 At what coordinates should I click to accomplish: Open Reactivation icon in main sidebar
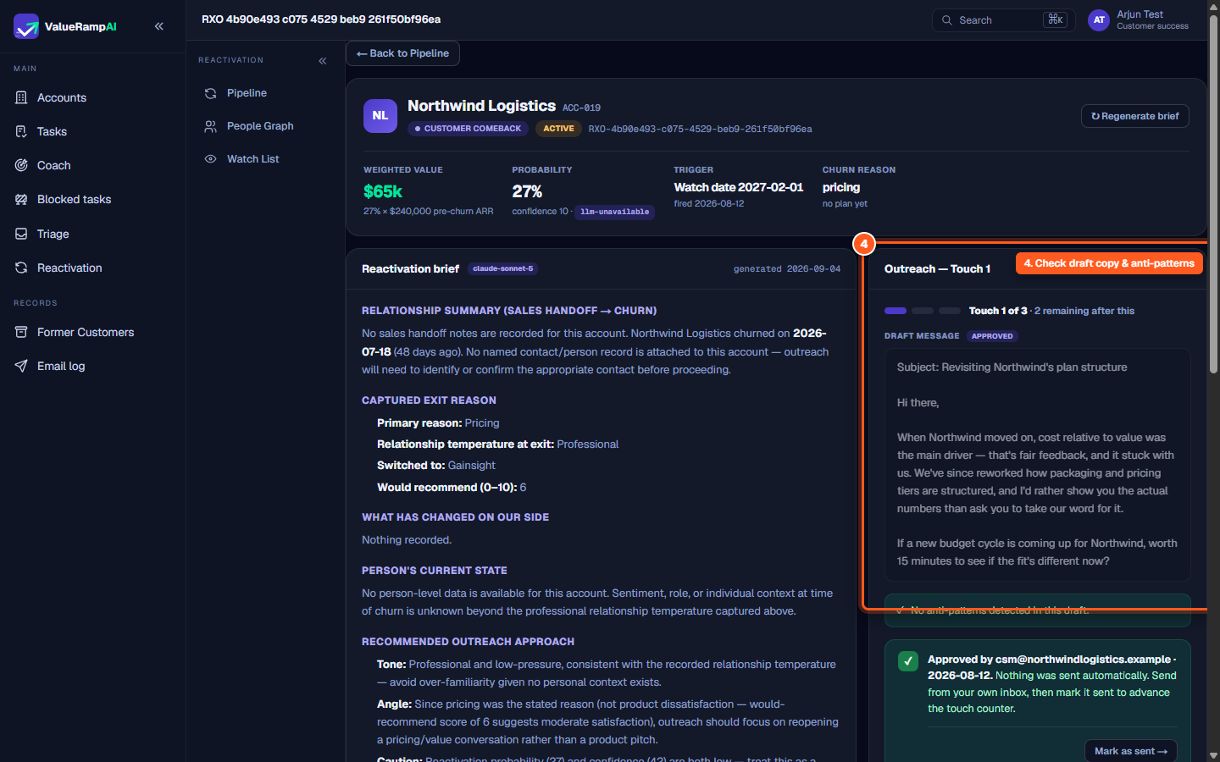click(x=21, y=268)
